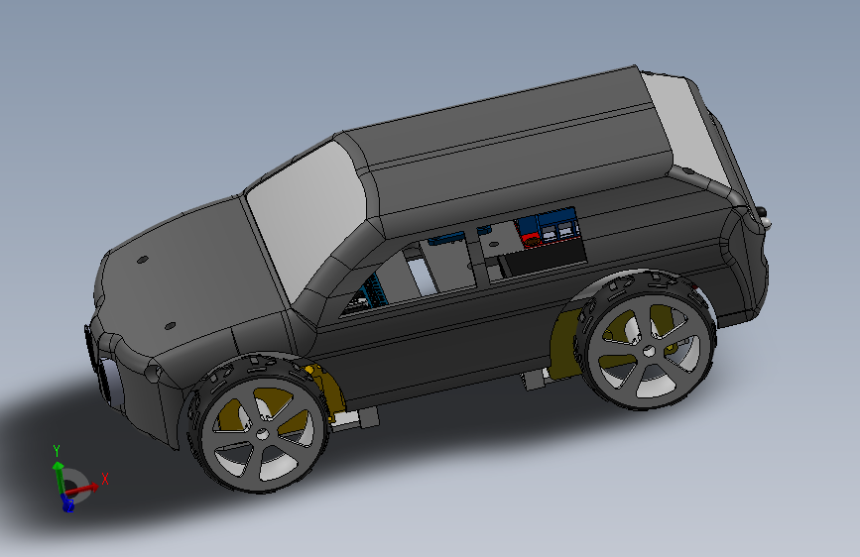Click the green Y axis arrow of the triad
This screenshot has width=860, height=557.
(x=58, y=476)
